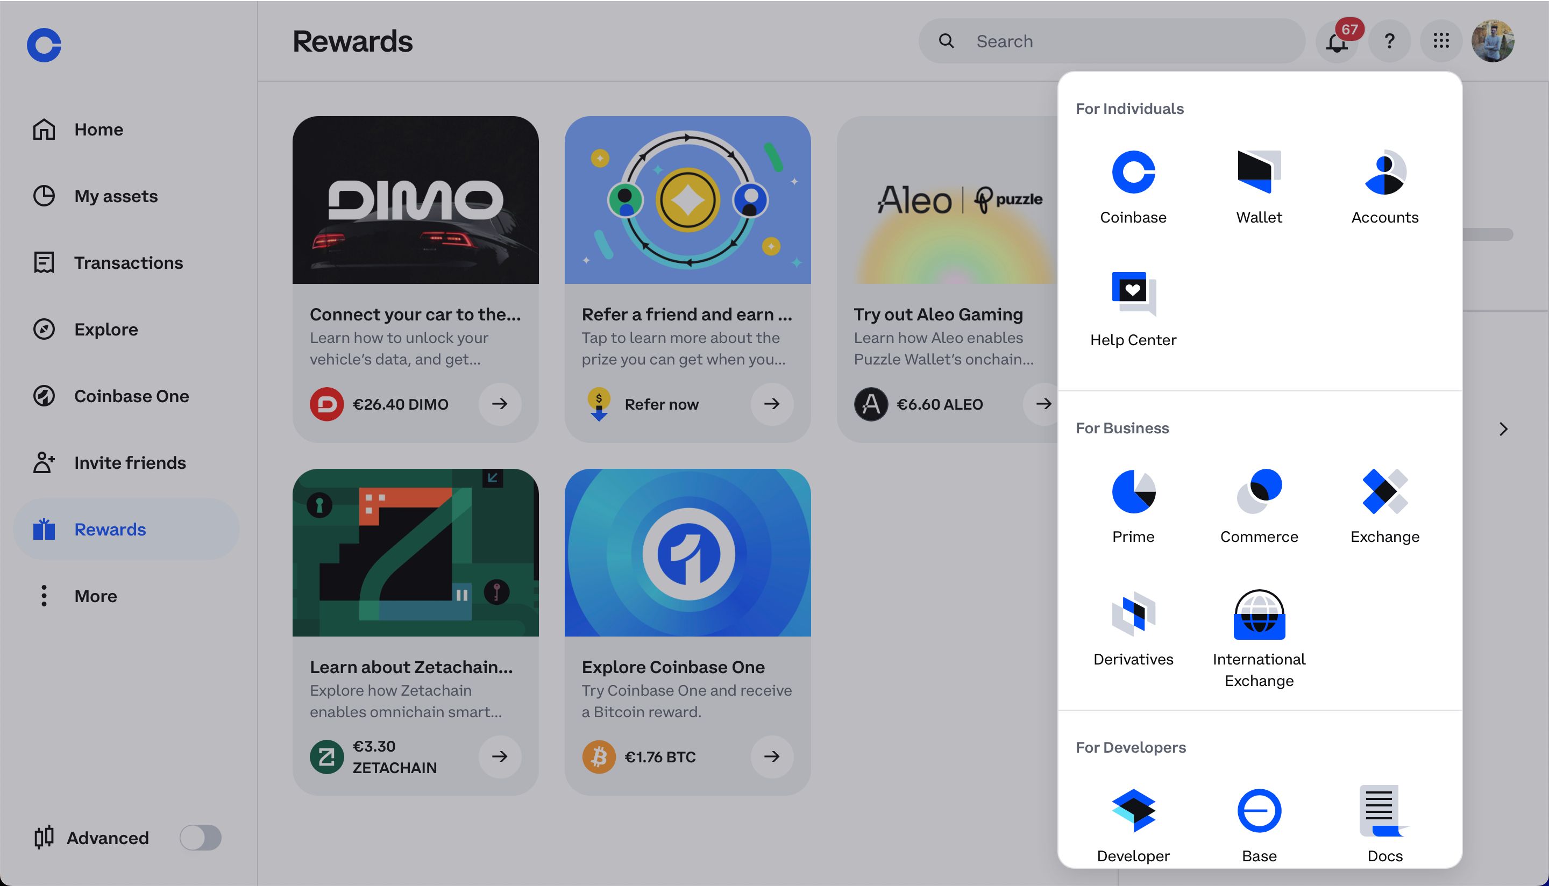The height and width of the screenshot is (886, 1549).
Task: Click the Search input field
Action: 1111,41
